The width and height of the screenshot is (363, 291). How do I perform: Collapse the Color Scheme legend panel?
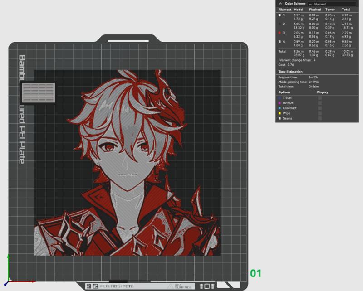[x=280, y=4]
